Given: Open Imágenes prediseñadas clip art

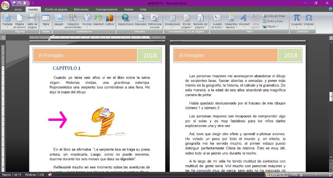Looking at the screenshot, I should [x=73, y=21].
